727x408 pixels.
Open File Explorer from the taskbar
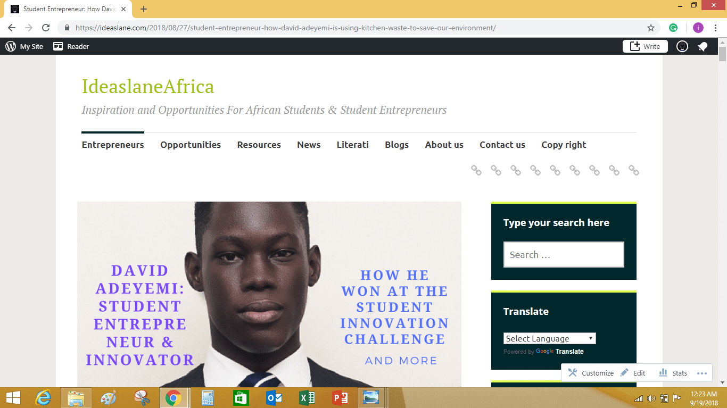pyautogui.click(x=76, y=398)
